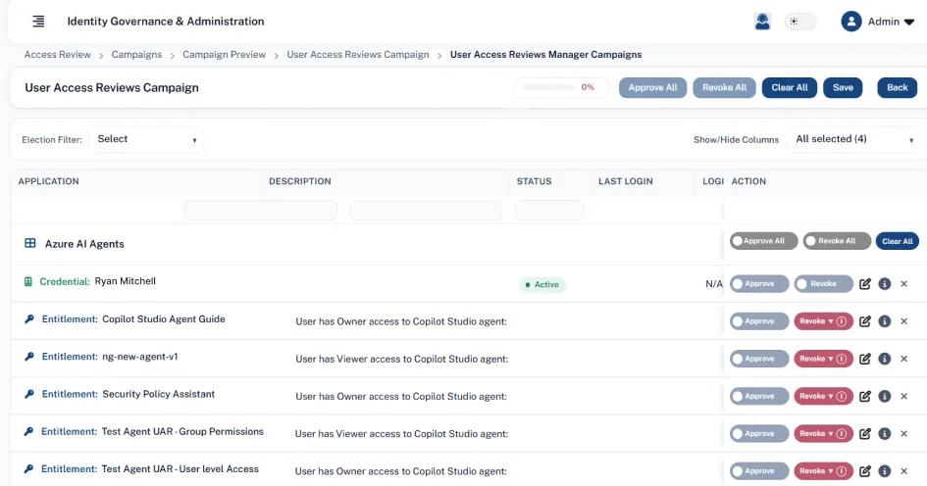Go to Campaign Preview breadcrumb

click(x=224, y=54)
